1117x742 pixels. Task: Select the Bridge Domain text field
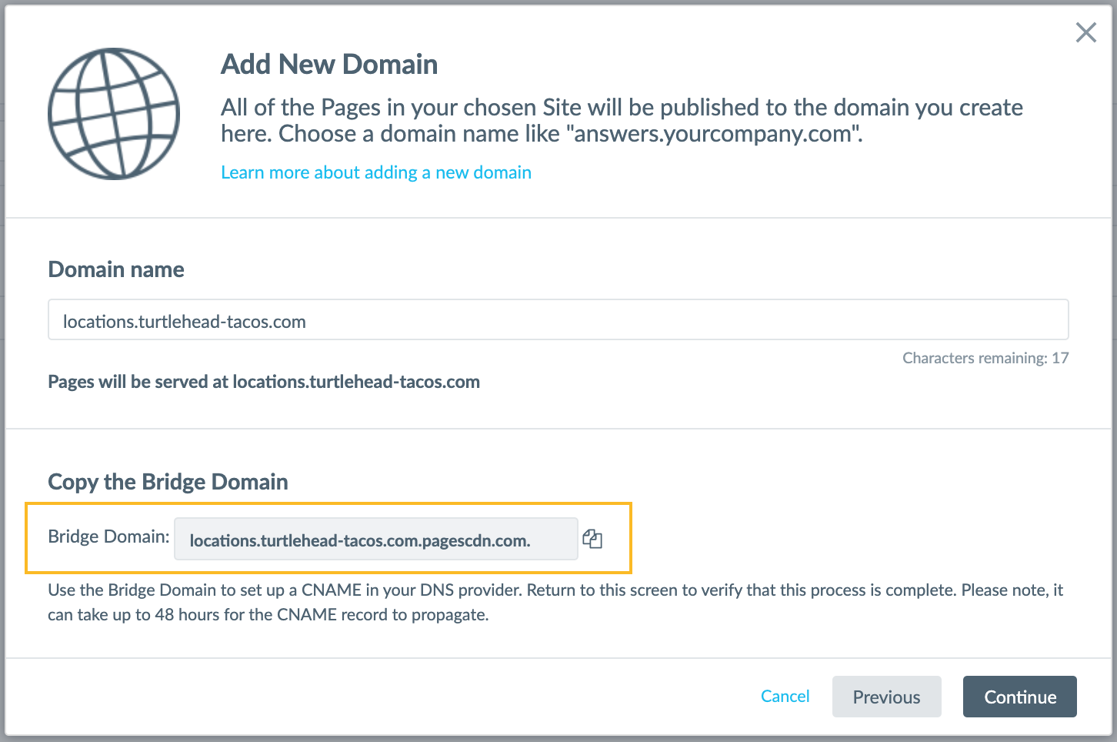(x=376, y=539)
